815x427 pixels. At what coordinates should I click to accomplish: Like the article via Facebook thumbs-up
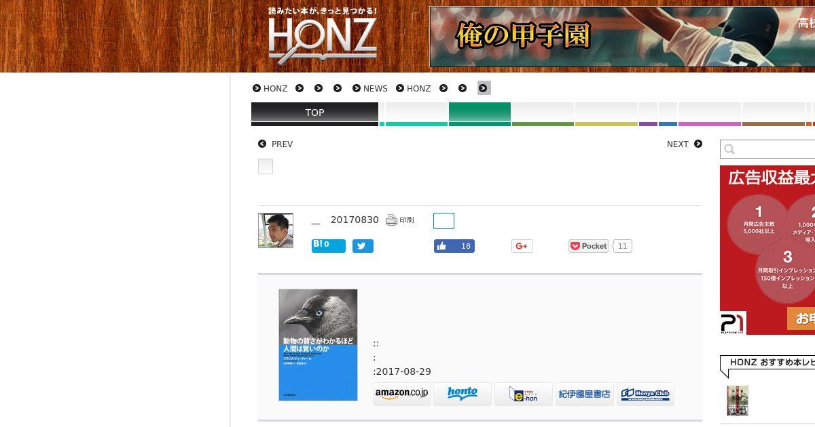[454, 246]
